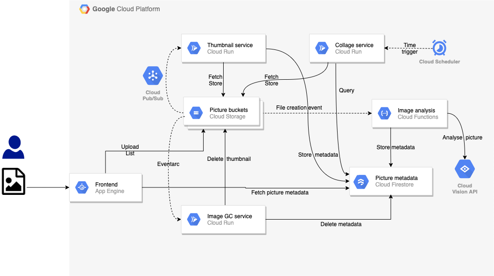
Task: Click the Image GC service Cloud Run icon
Action: point(194,219)
